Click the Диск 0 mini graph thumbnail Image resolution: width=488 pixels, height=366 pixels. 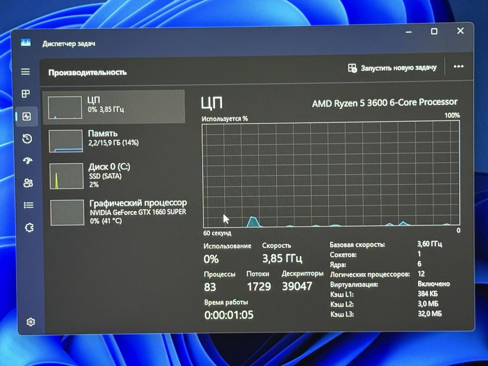point(66,176)
